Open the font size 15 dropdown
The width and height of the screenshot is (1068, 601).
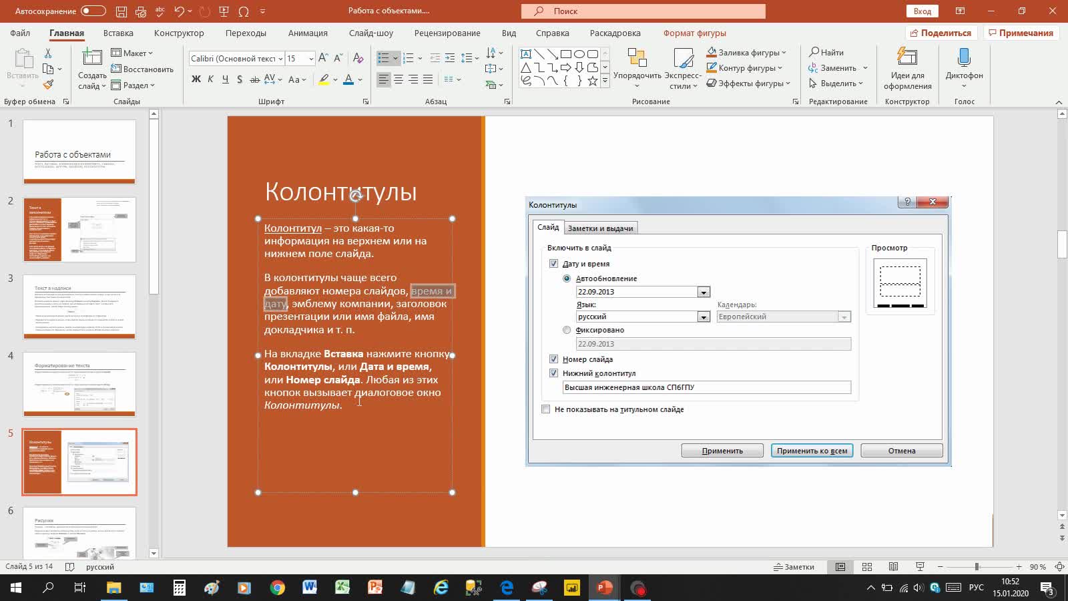click(311, 59)
